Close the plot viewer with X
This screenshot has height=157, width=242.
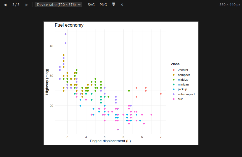click(x=122, y=4)
